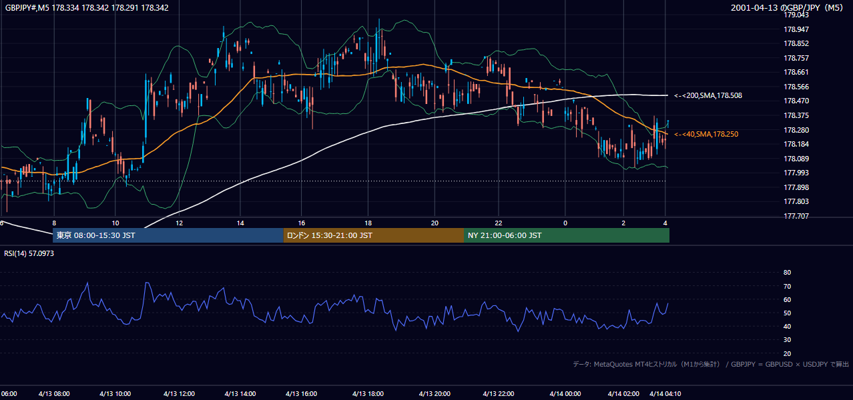The height and width of the screenshot is (400, 853).
Task: Click price axis label 178.470
Action: [x=796, y=101]
